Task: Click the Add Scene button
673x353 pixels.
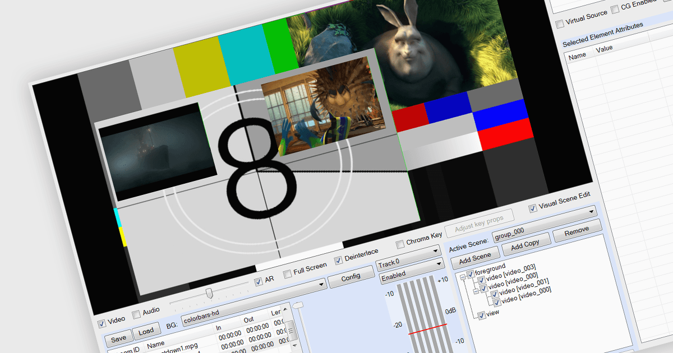Action: (x=474, y=259)
